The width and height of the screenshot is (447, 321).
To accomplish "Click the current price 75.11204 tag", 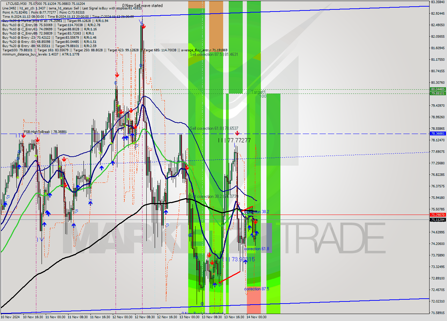I will coord(438,220).
